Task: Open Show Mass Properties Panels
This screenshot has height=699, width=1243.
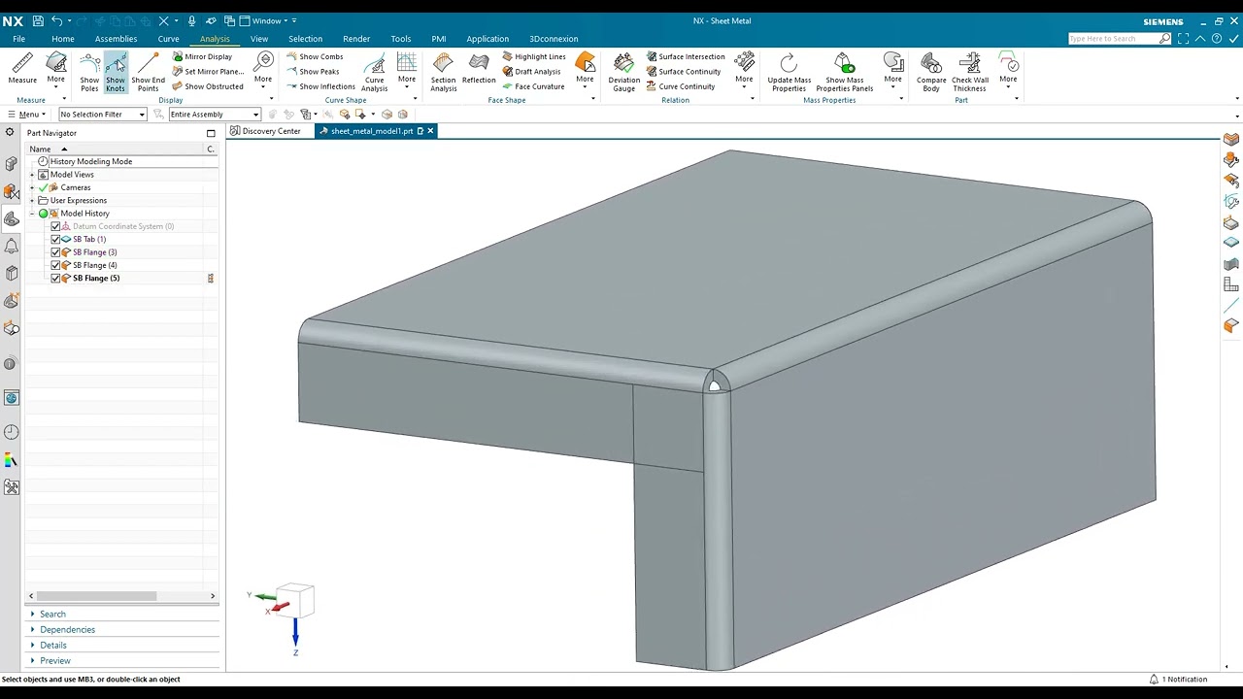Action: tap(845, 73)
